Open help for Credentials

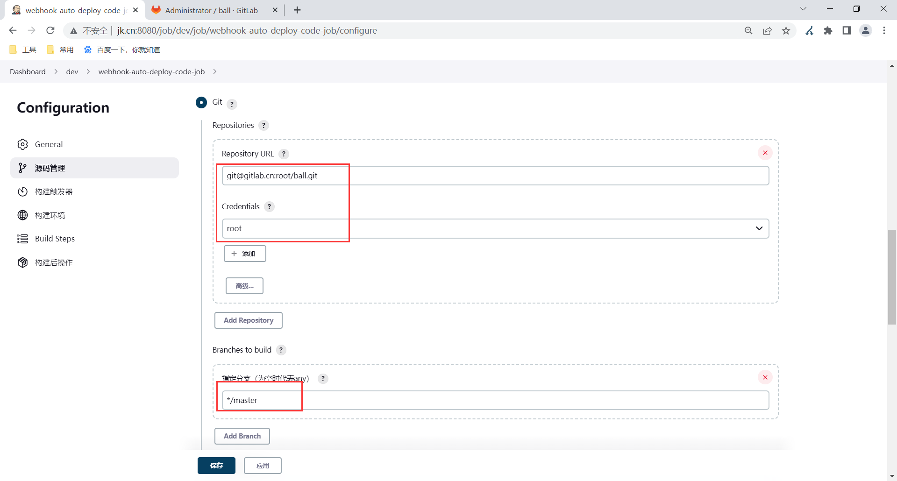pyautogui.click(x=269, y=206)
